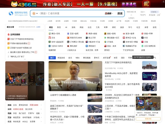This screenshot has width=165, height=124.
Task: Open WorkBuddy AI办公助手 headline
Action: [x=121, y=75]
